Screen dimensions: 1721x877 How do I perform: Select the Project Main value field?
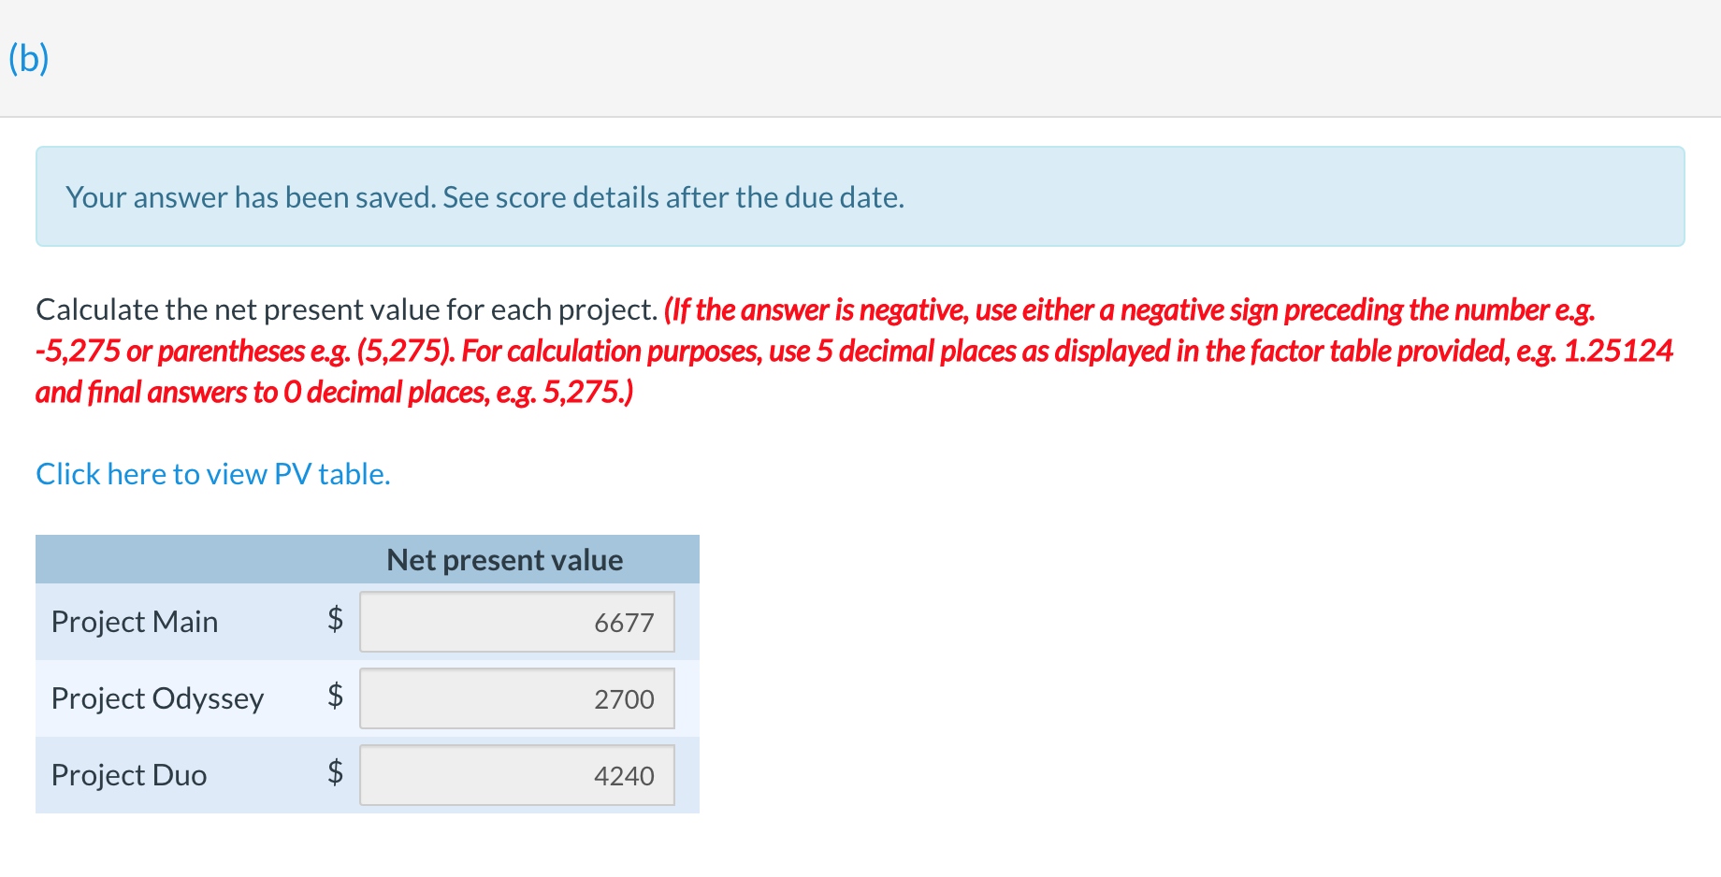pos(515,622)
